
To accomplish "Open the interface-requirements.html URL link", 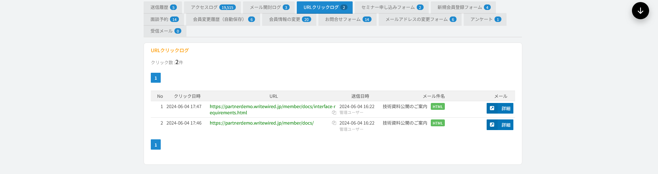I will pos(272,109).
